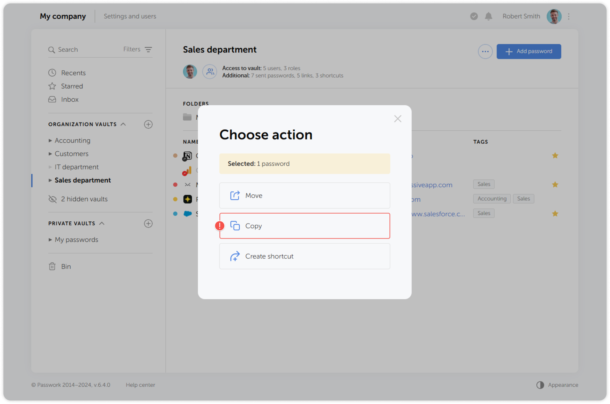This screenshot has height=404, width=610.
Task: Collapse the ORGANIZATION VAULTS section
Action: coord(123,124)
